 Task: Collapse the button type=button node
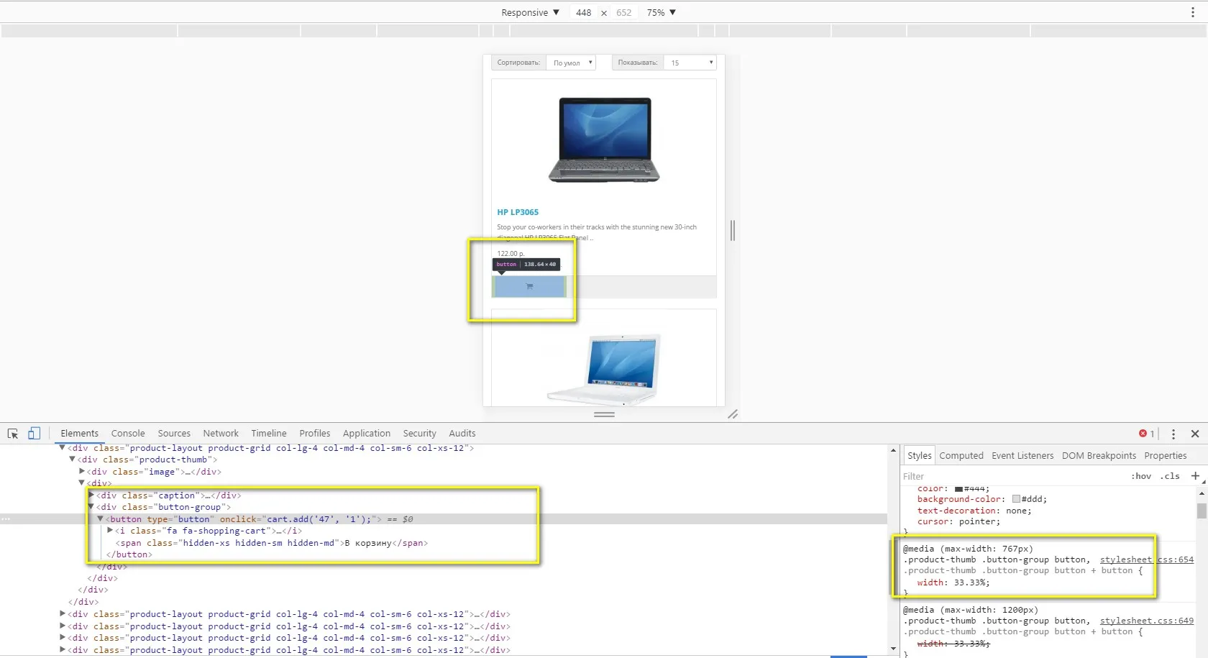(x=101, y=519)
